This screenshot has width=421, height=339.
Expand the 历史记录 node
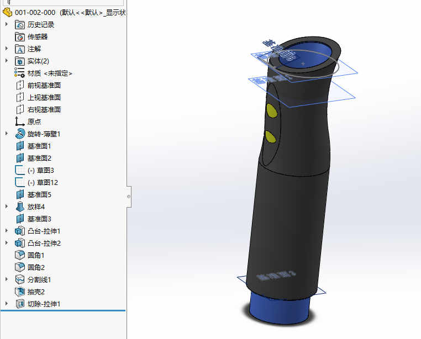coord(7,24)
